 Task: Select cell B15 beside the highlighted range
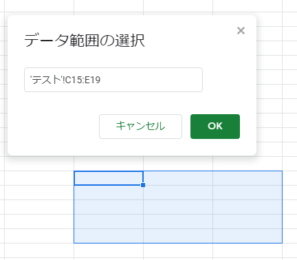click(39, 178)
